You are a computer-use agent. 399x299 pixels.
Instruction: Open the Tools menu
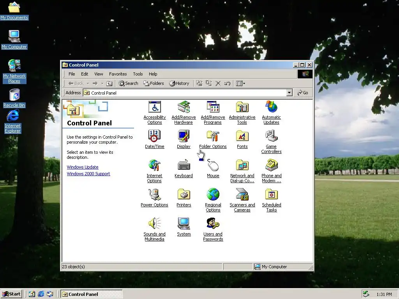(138, 74)
